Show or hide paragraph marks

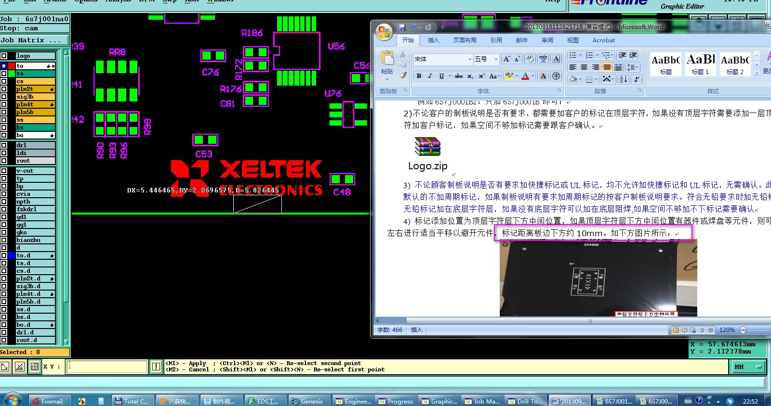coord(636,79)
